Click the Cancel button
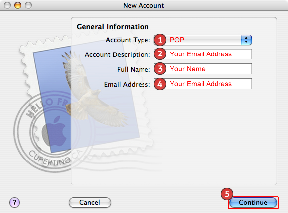 [90, 203]
